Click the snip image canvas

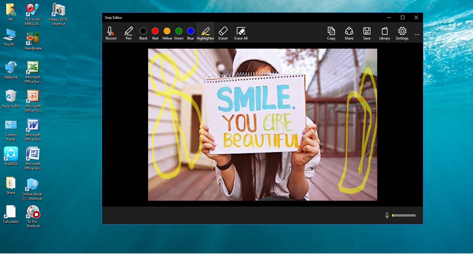(x=263, y=125)
